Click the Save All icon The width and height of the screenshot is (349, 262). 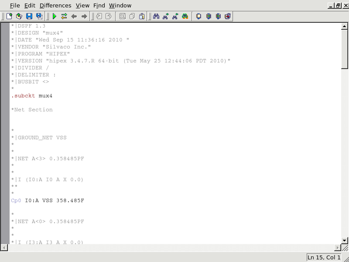[39, 17]
